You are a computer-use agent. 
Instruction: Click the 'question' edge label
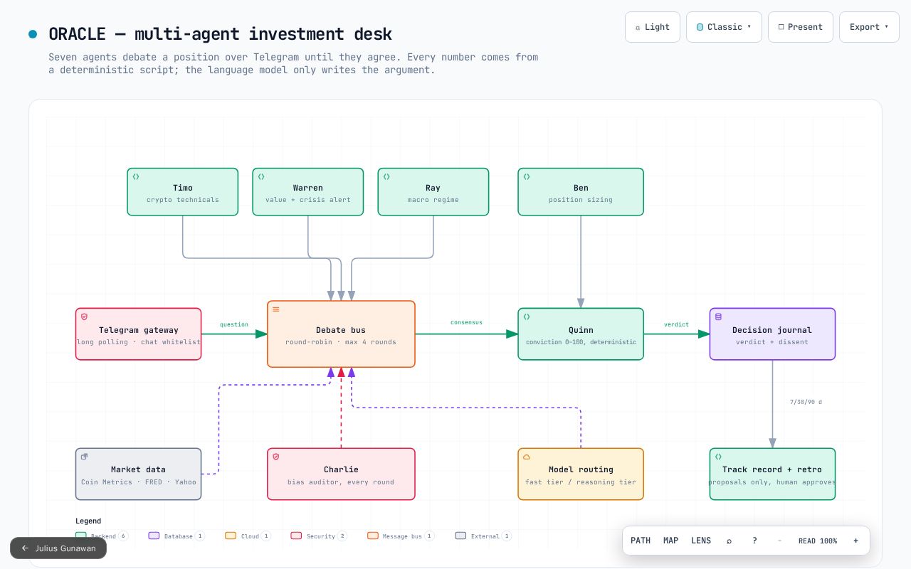[x=234, y=324]
